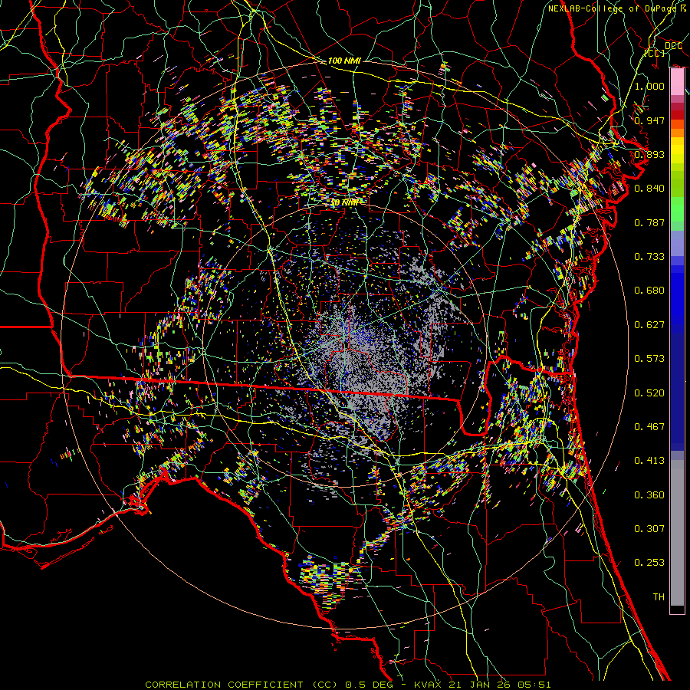Click the 50 NMI range ring label
This screenshot has width=690, height=690.
(344, 203)
